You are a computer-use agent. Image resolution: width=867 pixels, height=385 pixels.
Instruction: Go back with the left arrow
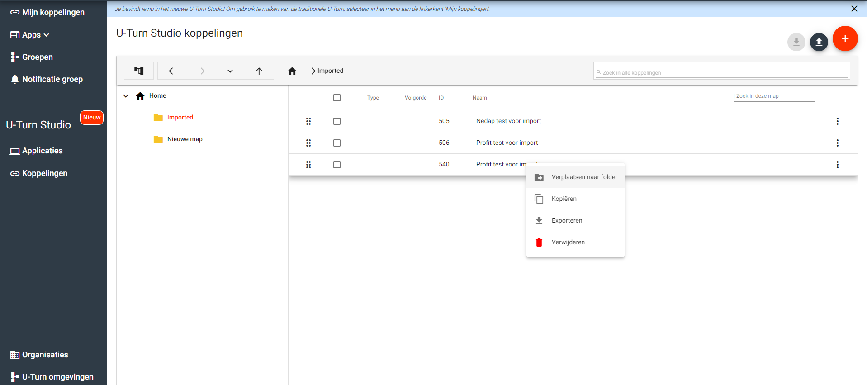tap(172, 71)
